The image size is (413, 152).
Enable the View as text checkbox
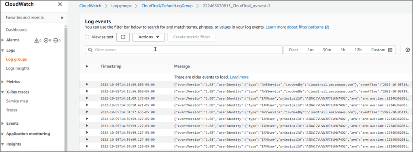[87, 37]
